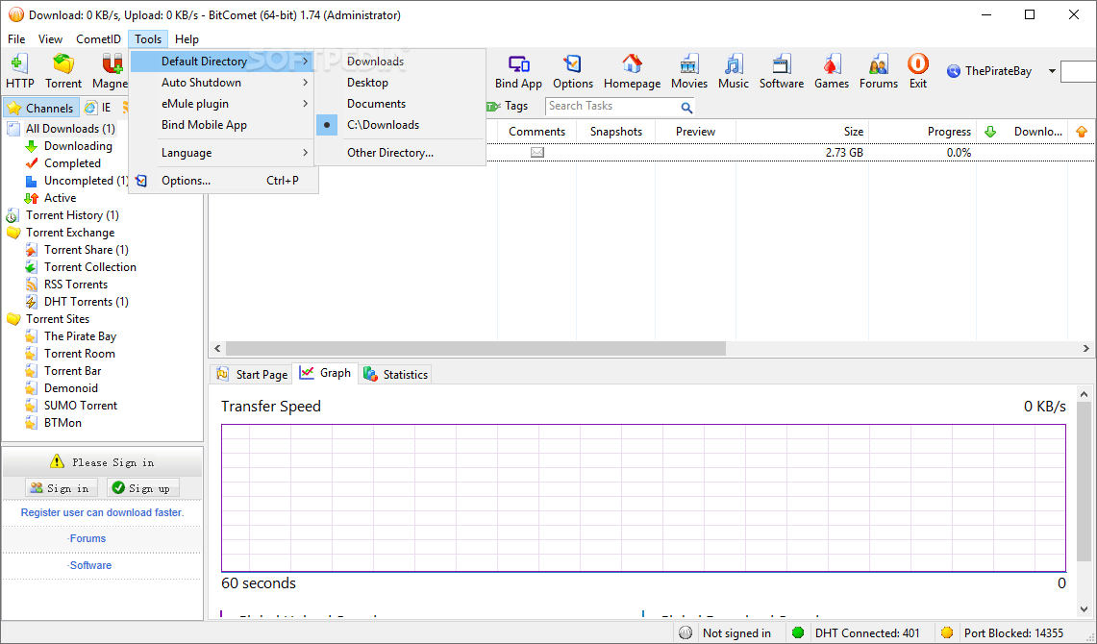The width and height of the screenshot is (1097, 644).
Task: Open the View menu
Action: tap(50, 39)
